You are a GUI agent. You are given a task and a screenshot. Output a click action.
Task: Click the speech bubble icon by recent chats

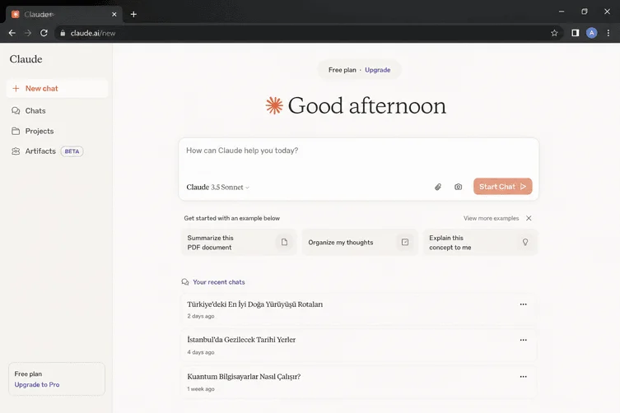pyautogui.click(x=185, y=282)
